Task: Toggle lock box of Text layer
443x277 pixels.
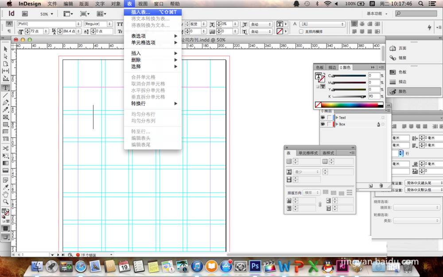Action: coord(329,117)
